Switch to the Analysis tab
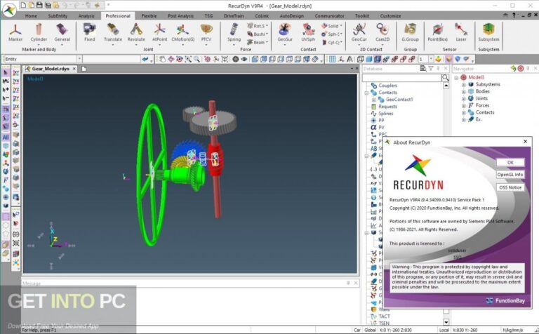The image size is (539, 334). [86, 16]
